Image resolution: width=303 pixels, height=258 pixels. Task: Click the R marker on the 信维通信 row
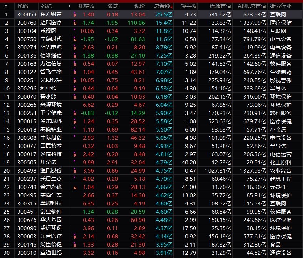pos(75,56)
